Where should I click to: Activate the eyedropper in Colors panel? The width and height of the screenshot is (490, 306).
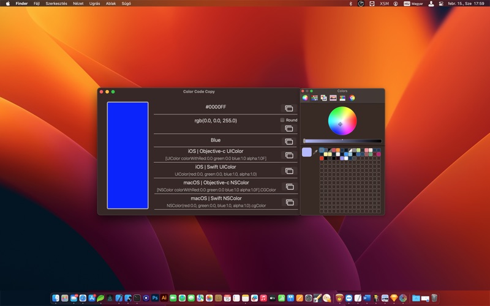tap(315, 152)
